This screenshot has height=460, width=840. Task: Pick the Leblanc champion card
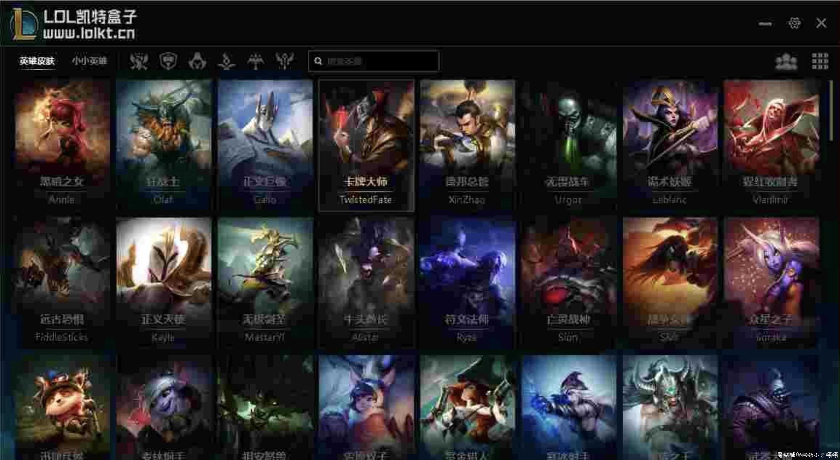pos(670,145)
